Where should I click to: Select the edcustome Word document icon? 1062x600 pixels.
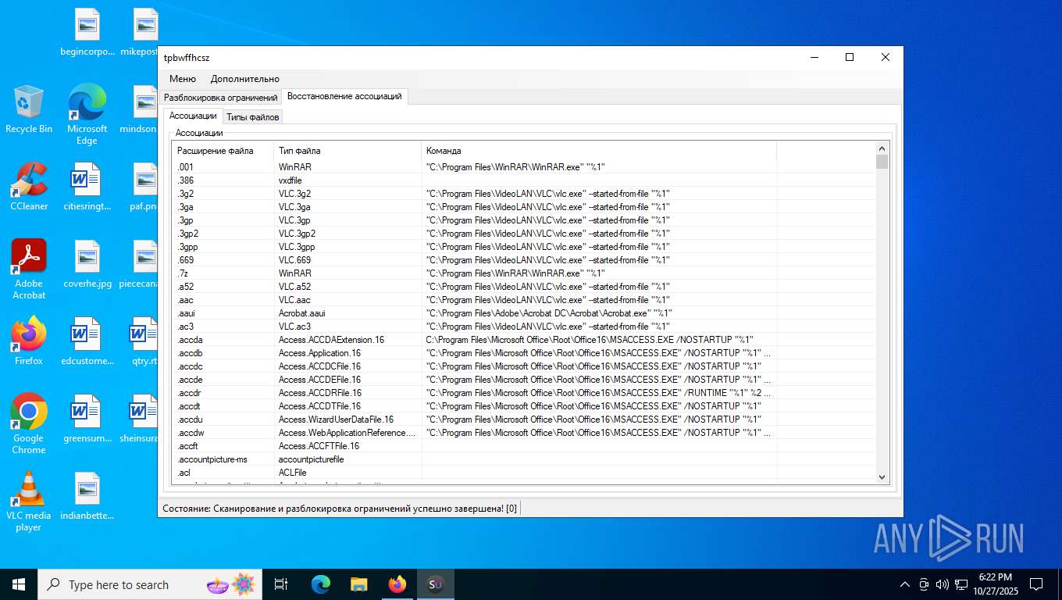pyautogui.click(x=87, y=342)
